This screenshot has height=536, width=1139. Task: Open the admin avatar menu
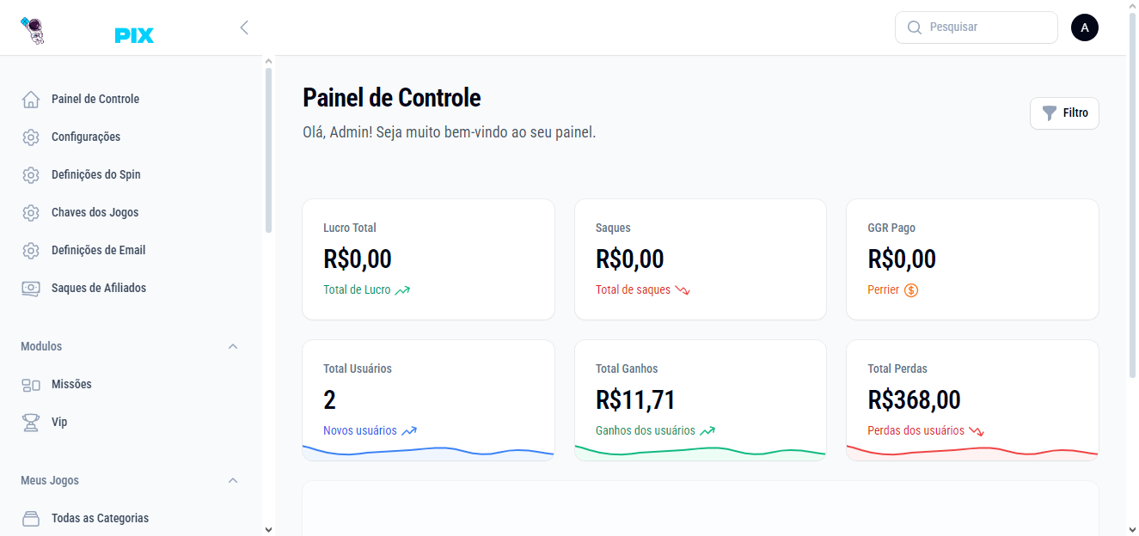(1084, 27)
